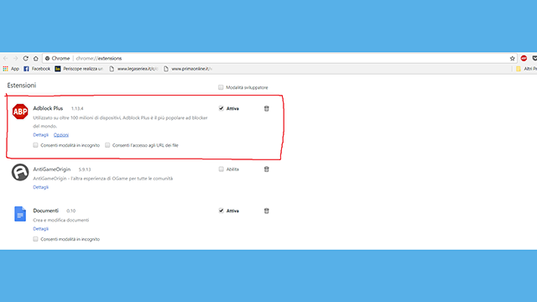Open Dettagli link for Documenti
The image size is (537, 302).
click(x=41, y=229)
